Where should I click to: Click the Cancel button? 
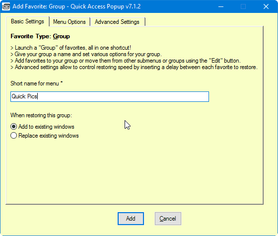point(168,219)
